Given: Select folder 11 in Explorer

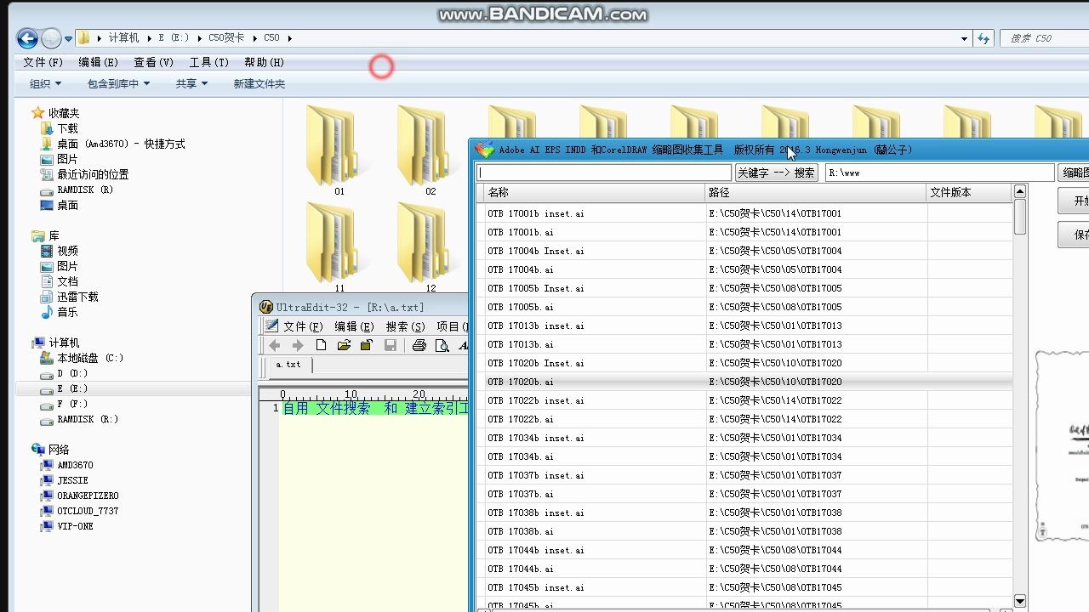Looking at the screenshot, I should [339, 247].
